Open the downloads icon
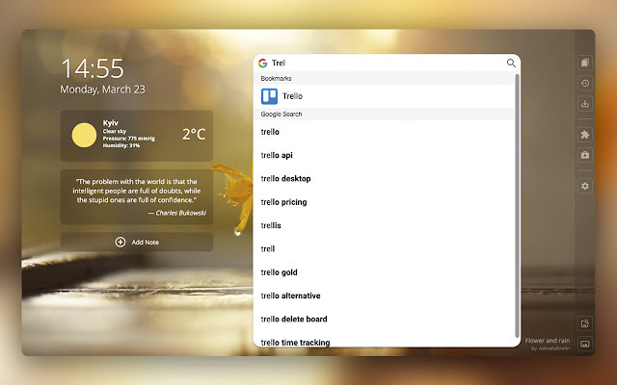 (x=585, y=104)
